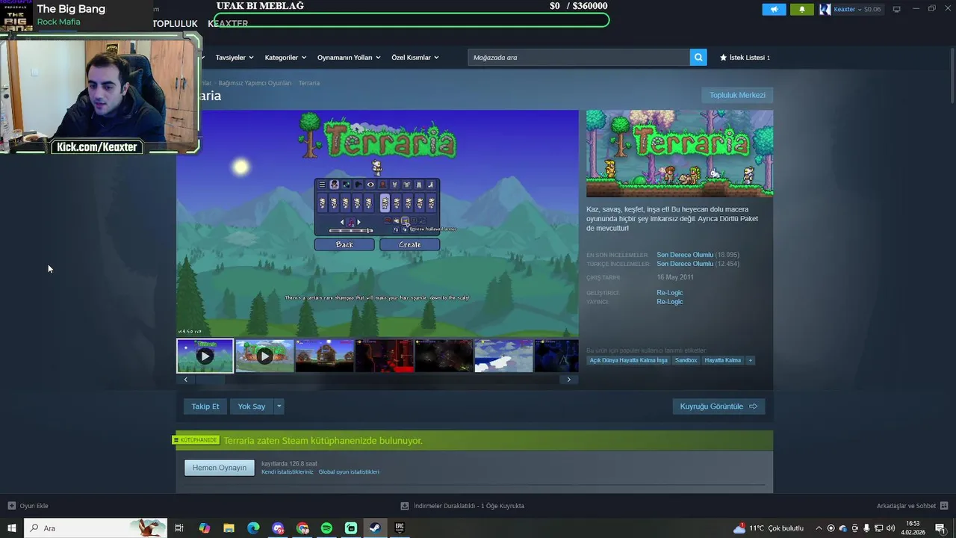Open Epic Games Launcher from taskbar

click(400, 528)
